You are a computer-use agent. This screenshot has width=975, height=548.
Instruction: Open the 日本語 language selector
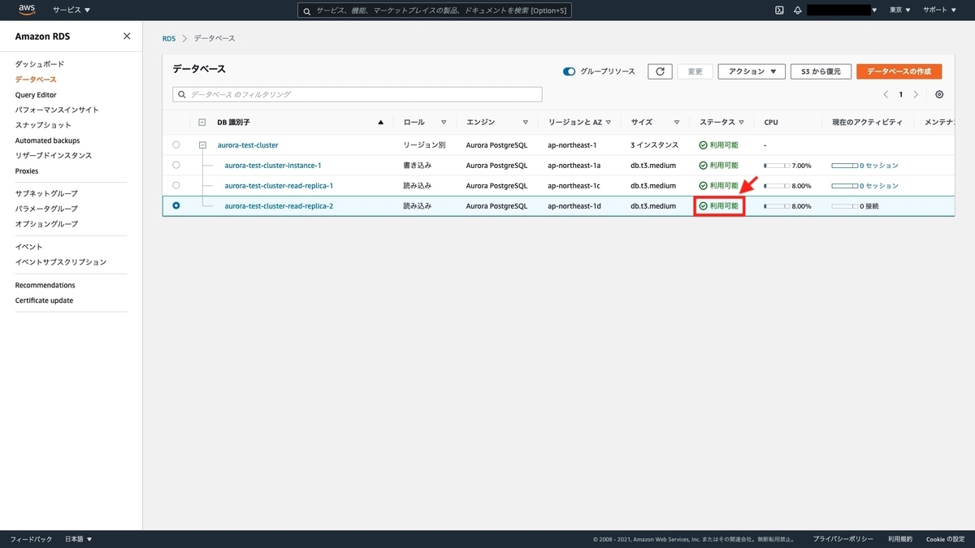[78, 539]
